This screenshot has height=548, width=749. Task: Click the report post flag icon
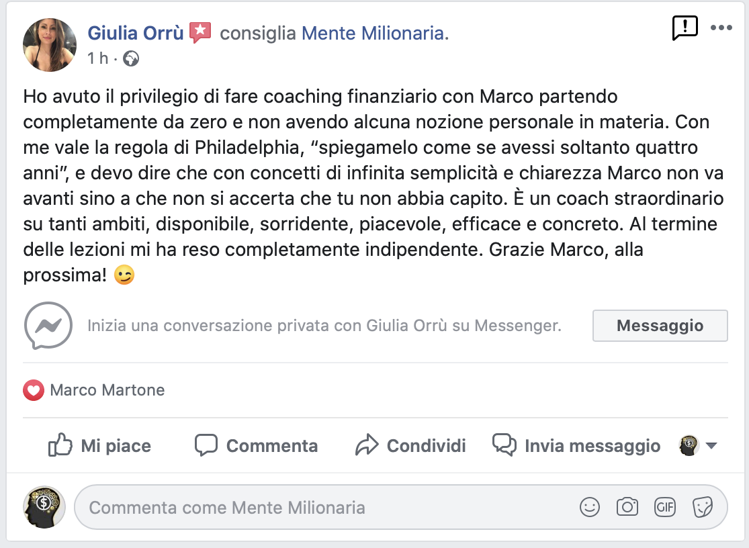(685, 28)
